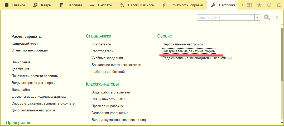Close the settings panel with the X
The image size is (284, 127).
[277, 17]
